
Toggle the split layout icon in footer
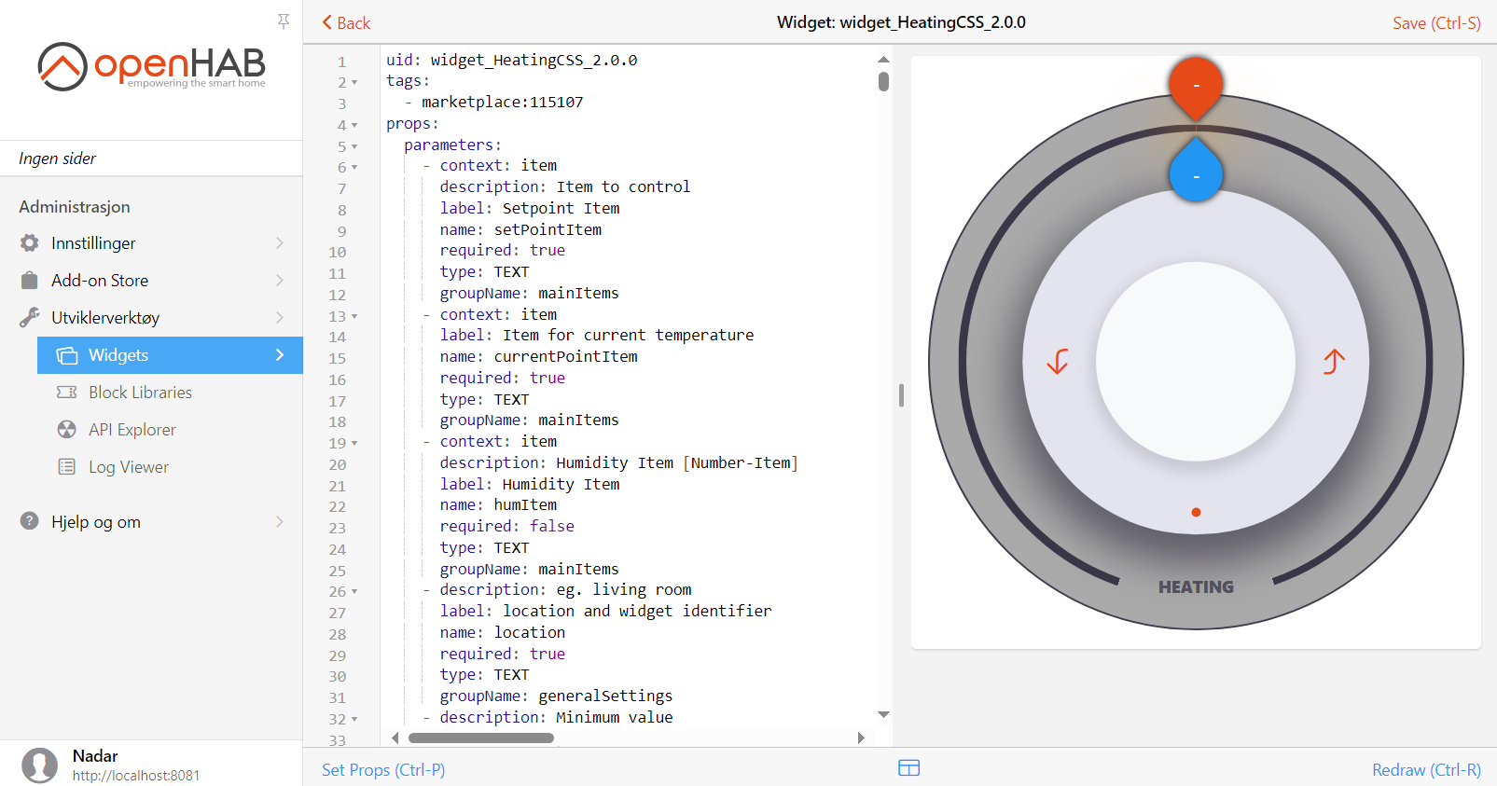click(x=908, y=768)
